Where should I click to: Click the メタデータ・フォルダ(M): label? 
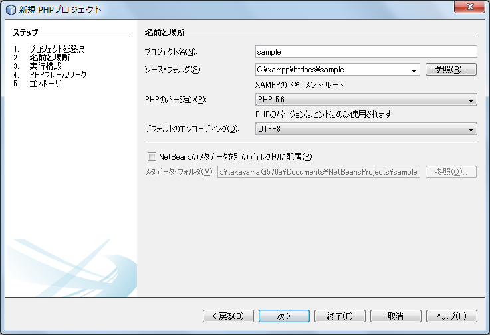[179, 172]
